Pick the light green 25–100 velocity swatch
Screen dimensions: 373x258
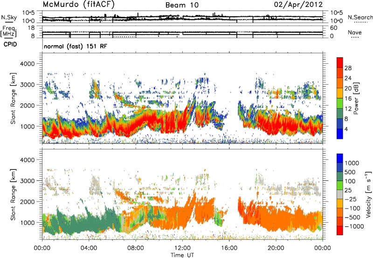click(340, 185)
